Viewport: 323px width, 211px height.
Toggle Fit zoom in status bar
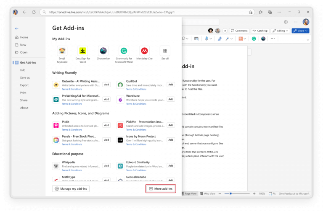pyautogui.click(x=272, y=194)
